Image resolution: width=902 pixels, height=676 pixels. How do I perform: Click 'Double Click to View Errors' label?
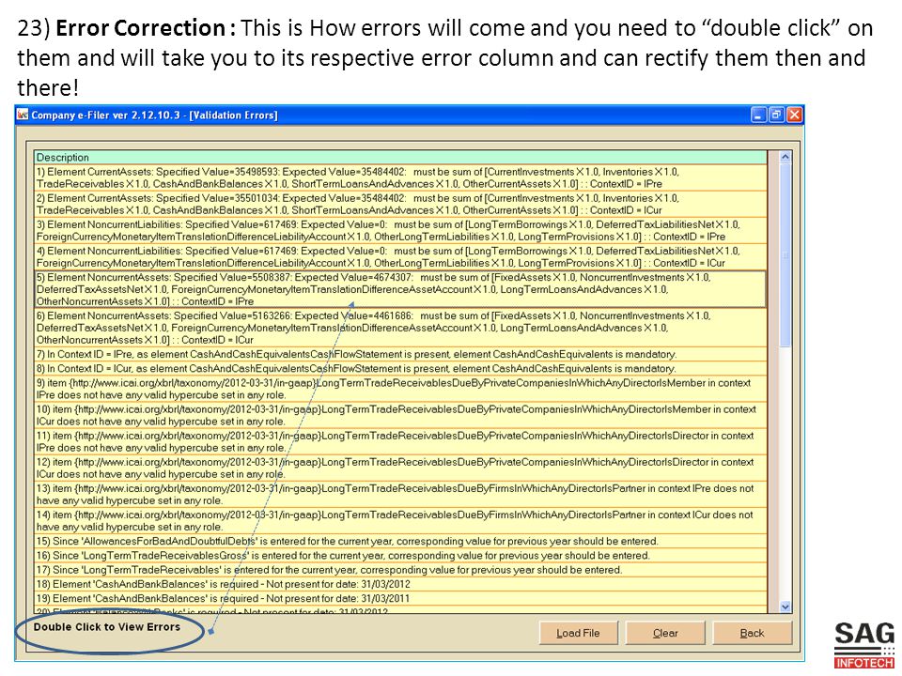click(107, 627)
